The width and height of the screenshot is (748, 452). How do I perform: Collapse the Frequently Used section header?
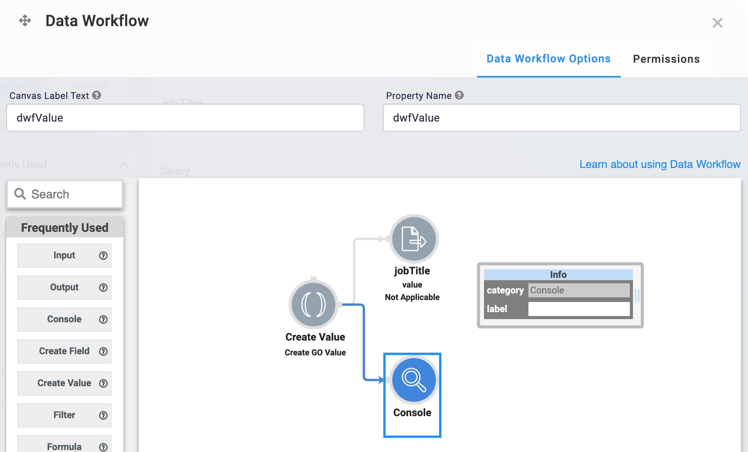[65, 228]
